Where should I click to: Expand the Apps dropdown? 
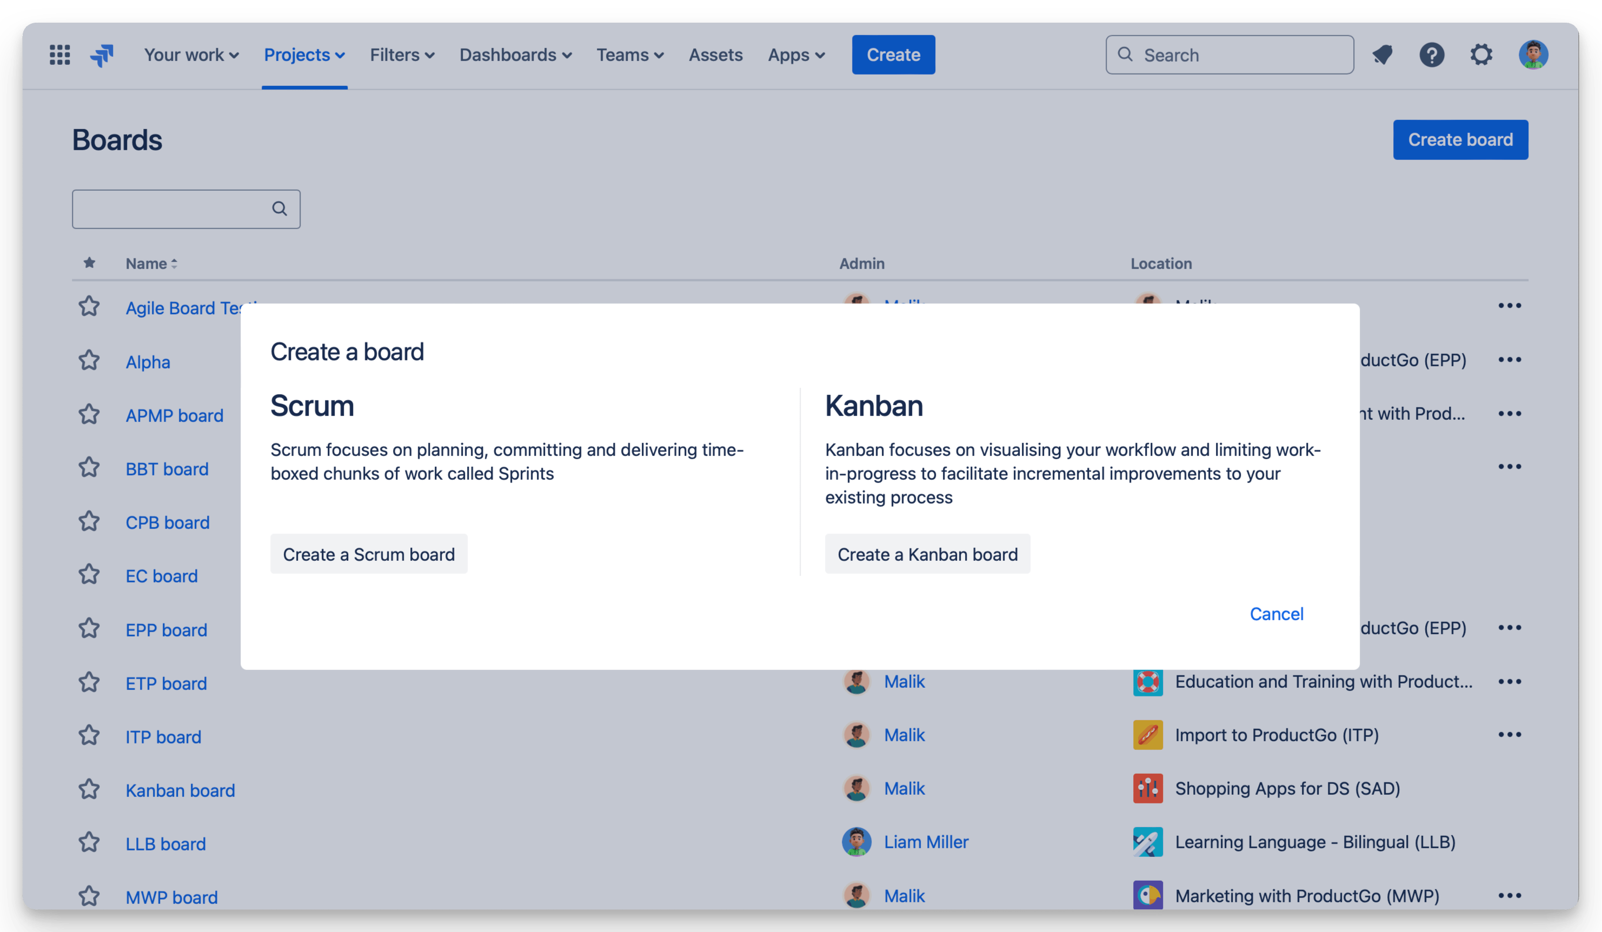(796, 55)
